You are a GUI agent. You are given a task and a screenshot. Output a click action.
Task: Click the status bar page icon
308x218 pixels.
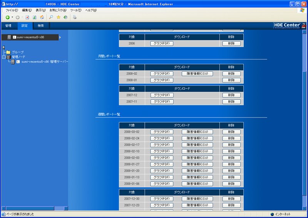click(3, 214)
